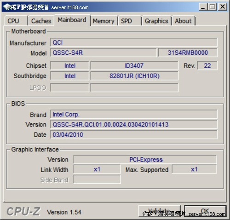This screenshot has width=230, height=220.
Task: Click the chipset ID3407 field
Action: [134, 66]
